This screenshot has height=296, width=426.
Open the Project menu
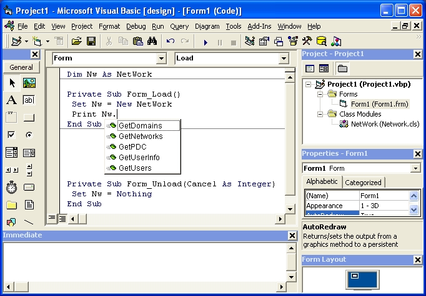(x=82, y=26)
